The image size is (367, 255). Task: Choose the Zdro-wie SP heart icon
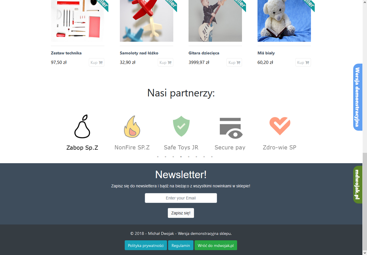click(x=280, y=126)
